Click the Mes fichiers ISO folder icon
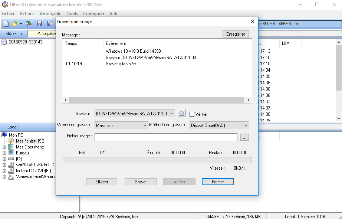342x219 pixels. coord(11,141)
